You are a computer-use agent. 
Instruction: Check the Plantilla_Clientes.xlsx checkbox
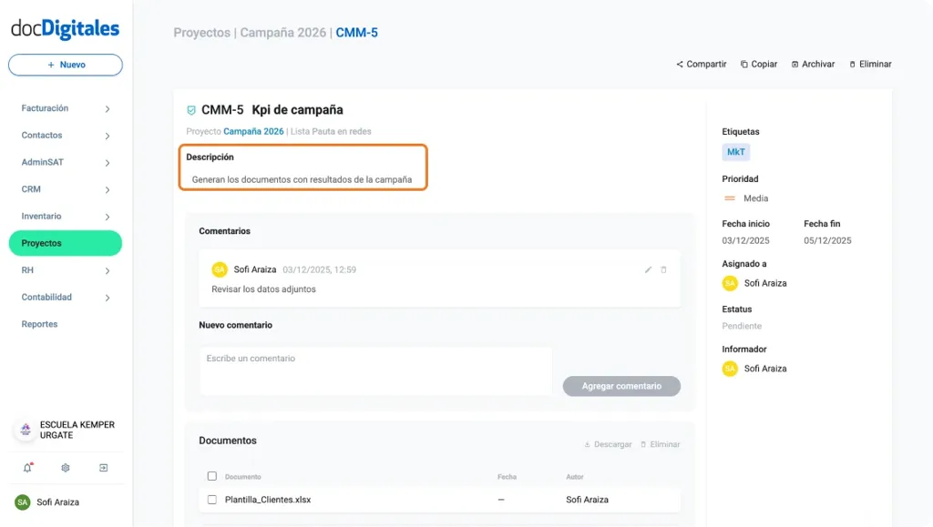click(212, 499)
